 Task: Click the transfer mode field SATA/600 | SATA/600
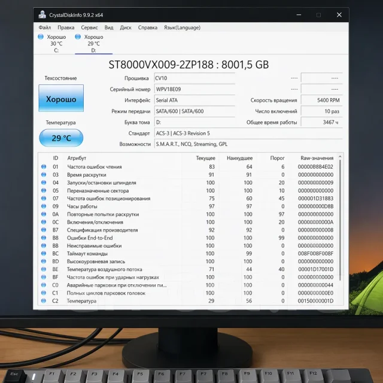tap(194, 111)
